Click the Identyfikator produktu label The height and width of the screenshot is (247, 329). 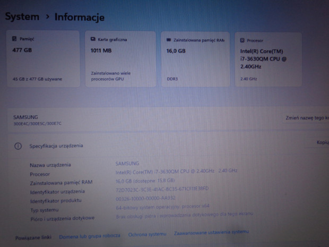pyautogui.click(x=56, y=201)
